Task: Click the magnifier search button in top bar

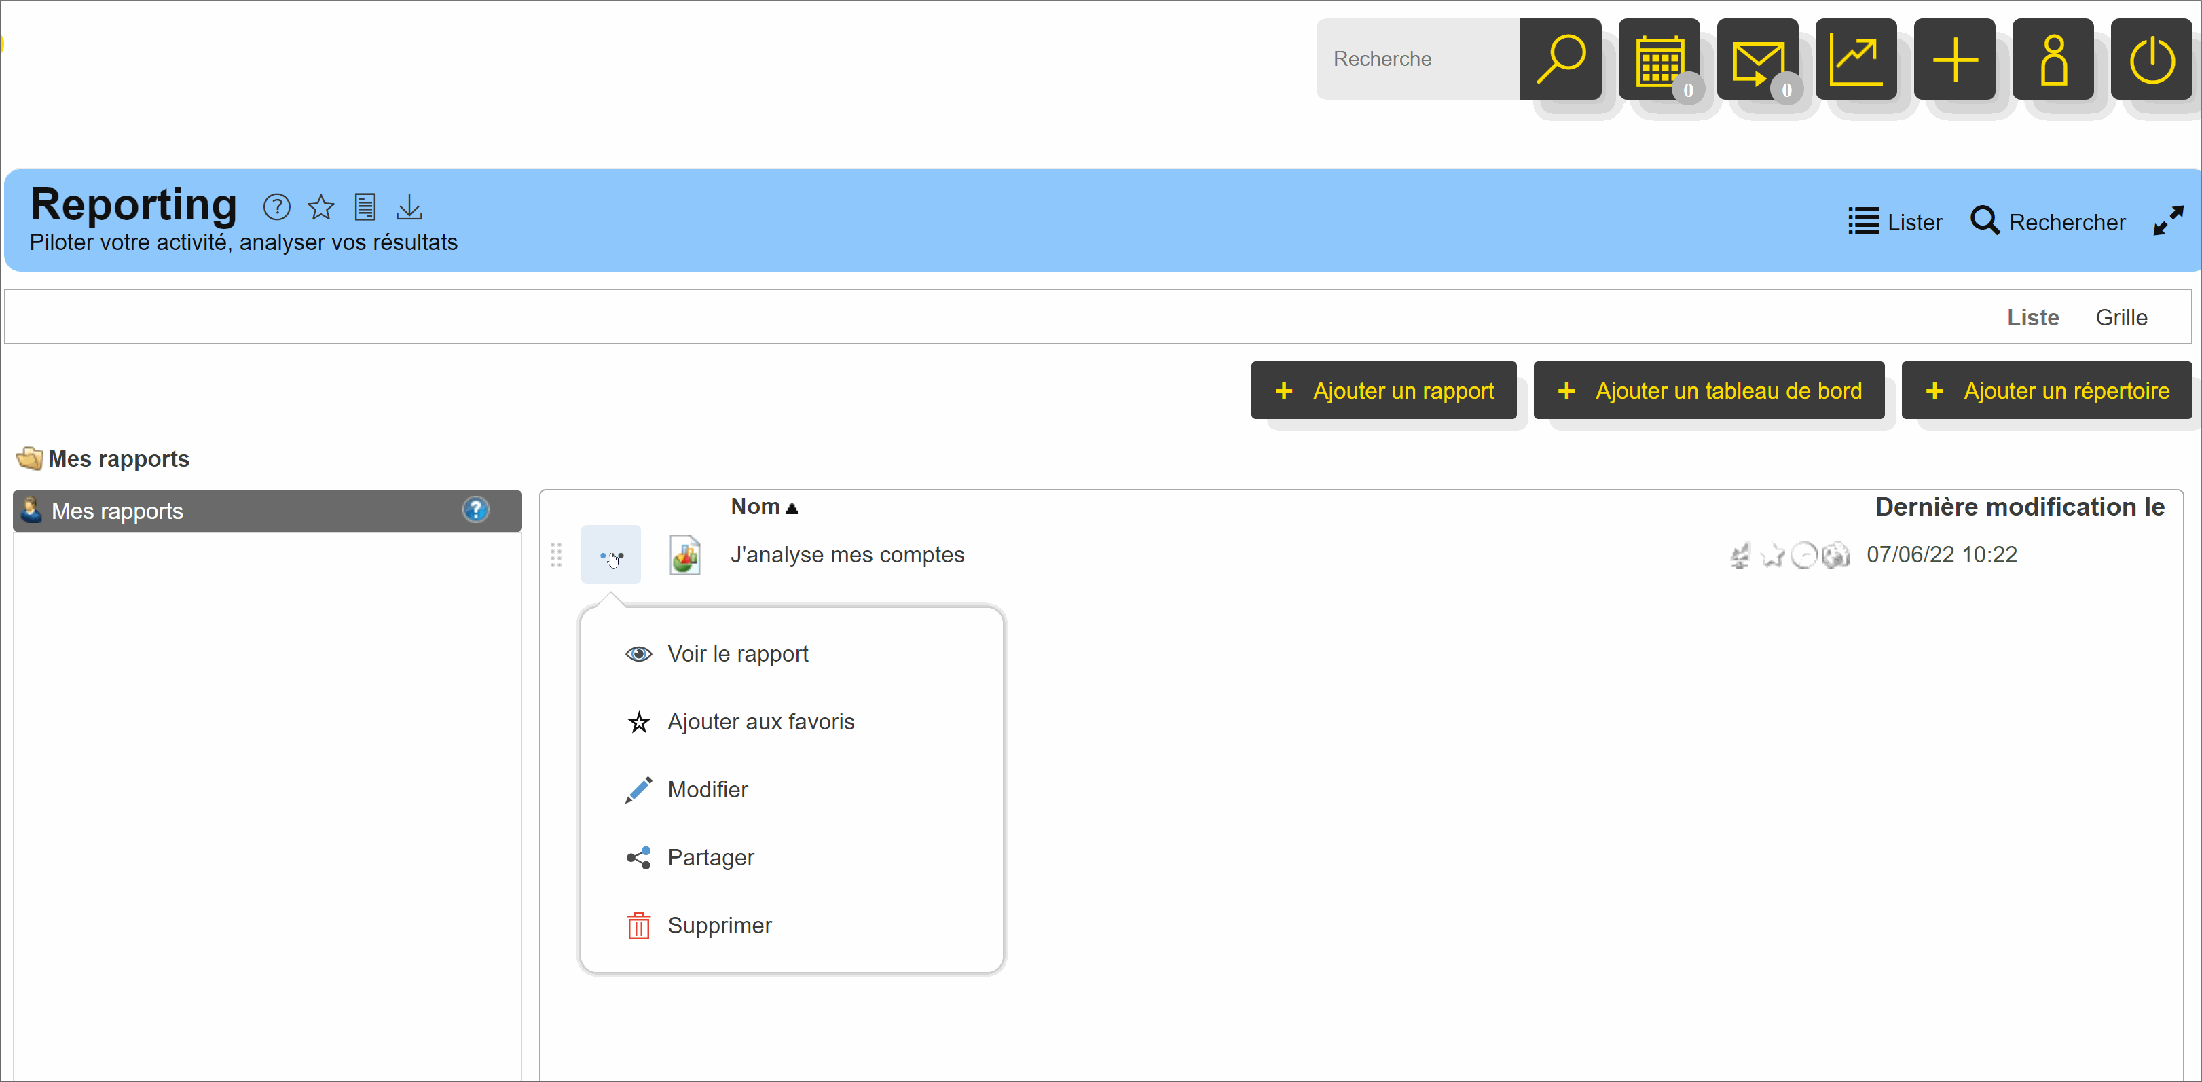Action: point(1560,59)
